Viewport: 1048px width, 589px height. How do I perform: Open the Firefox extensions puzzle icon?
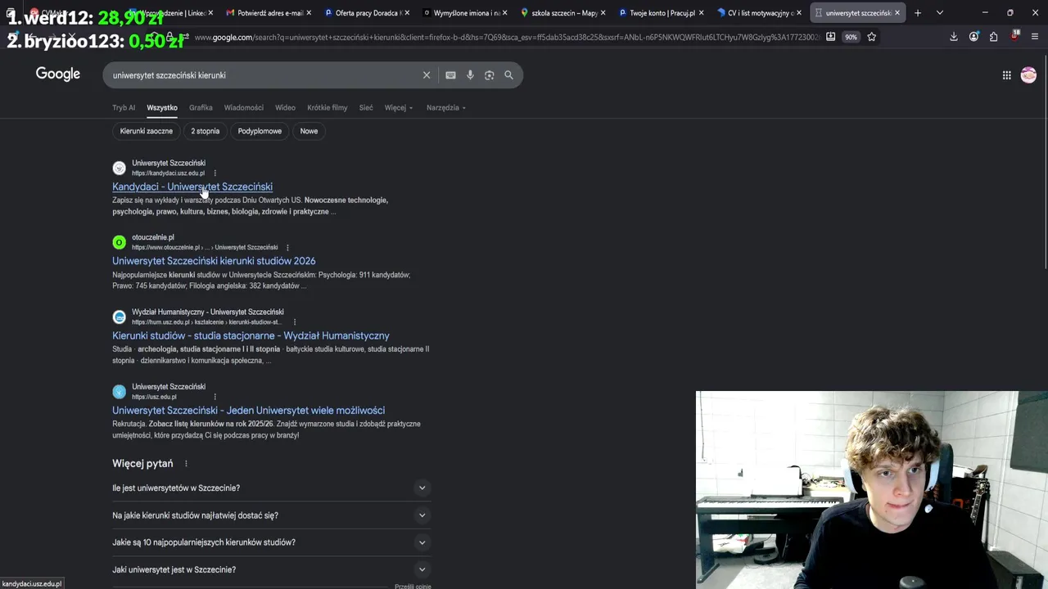click(993, 37)
